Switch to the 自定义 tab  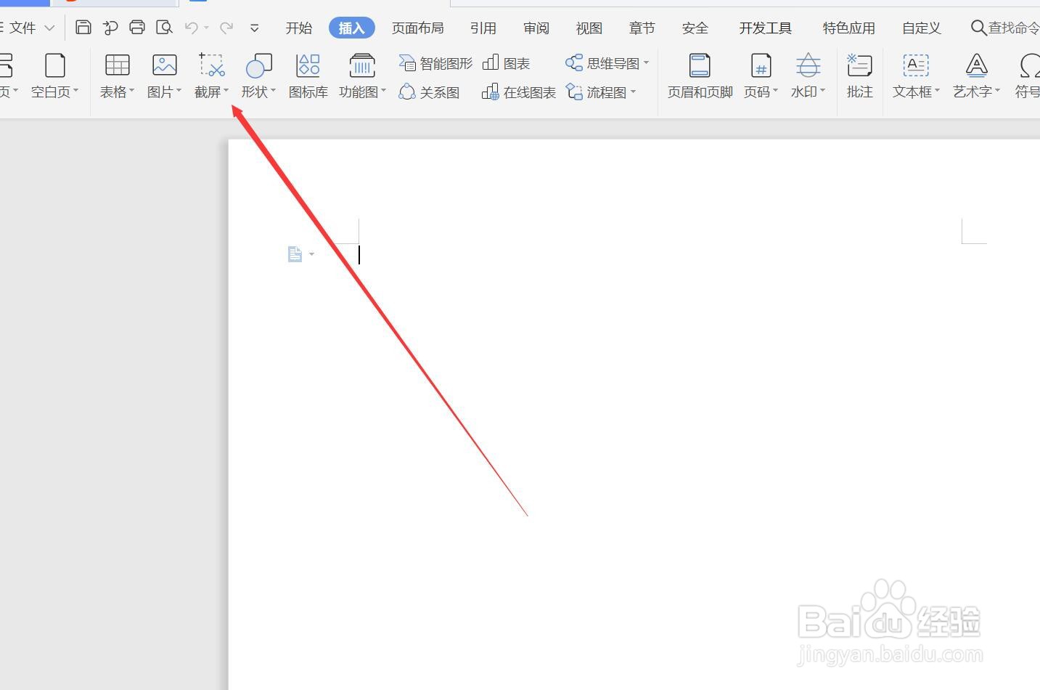click(922, 28)
